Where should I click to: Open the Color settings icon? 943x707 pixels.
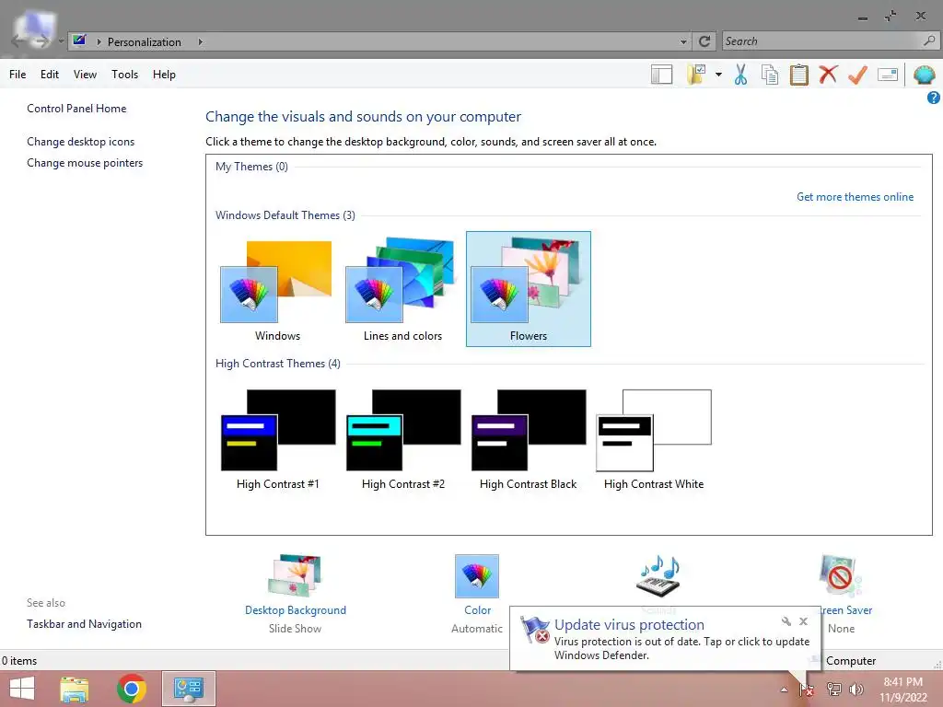pyautogui.click(x=477, y=576)
